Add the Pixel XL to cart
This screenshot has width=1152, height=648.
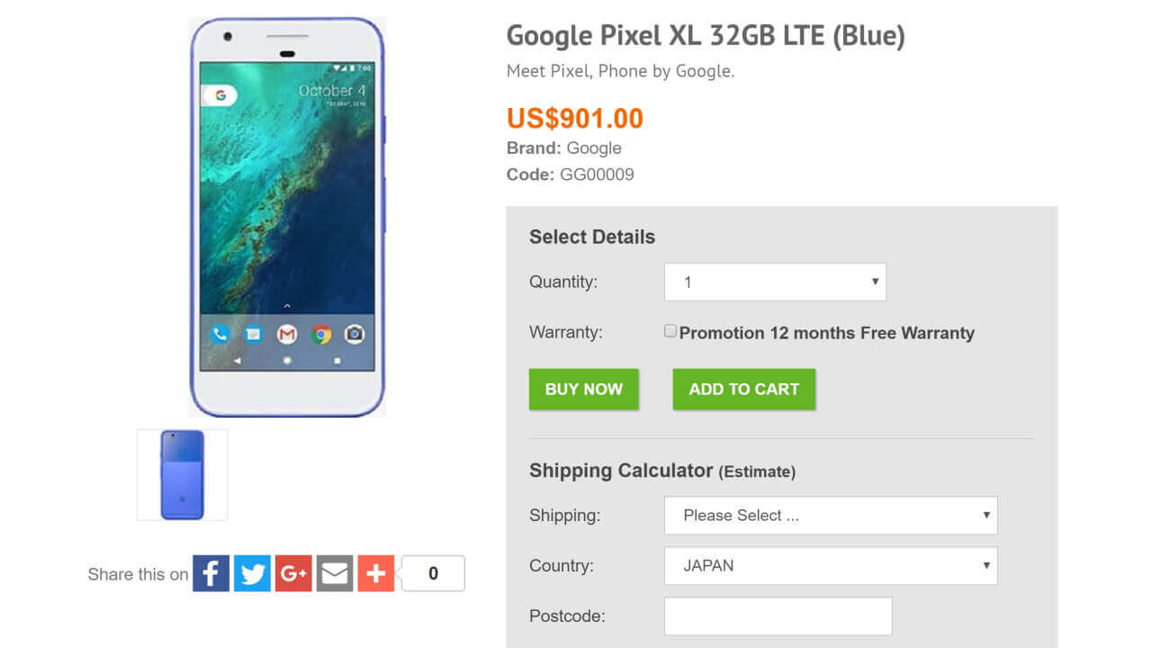743,389
